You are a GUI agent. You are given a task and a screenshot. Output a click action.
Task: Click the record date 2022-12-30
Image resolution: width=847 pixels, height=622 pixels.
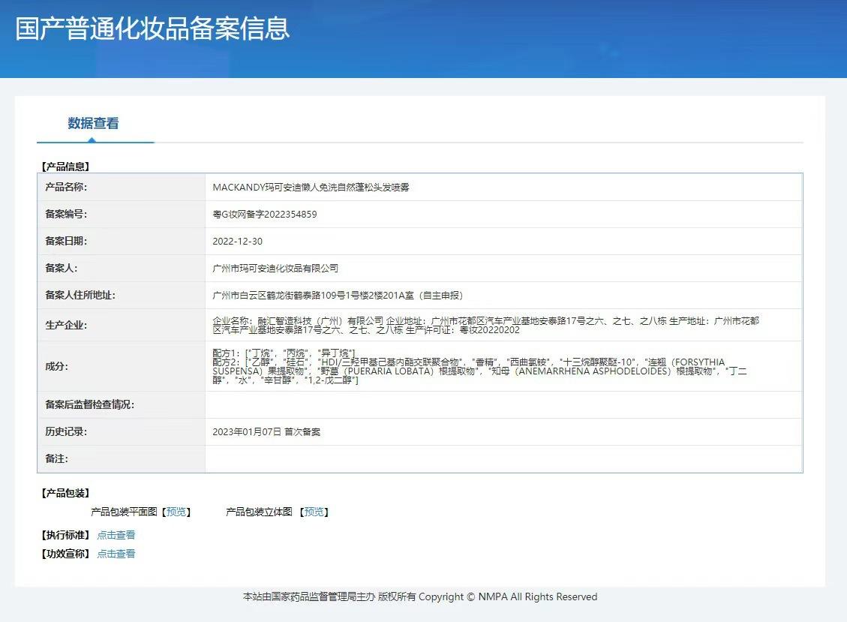[238, 242]
